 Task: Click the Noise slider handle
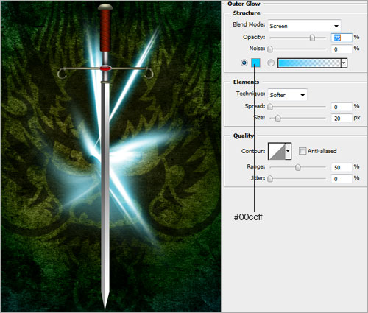tap(270, 49)
